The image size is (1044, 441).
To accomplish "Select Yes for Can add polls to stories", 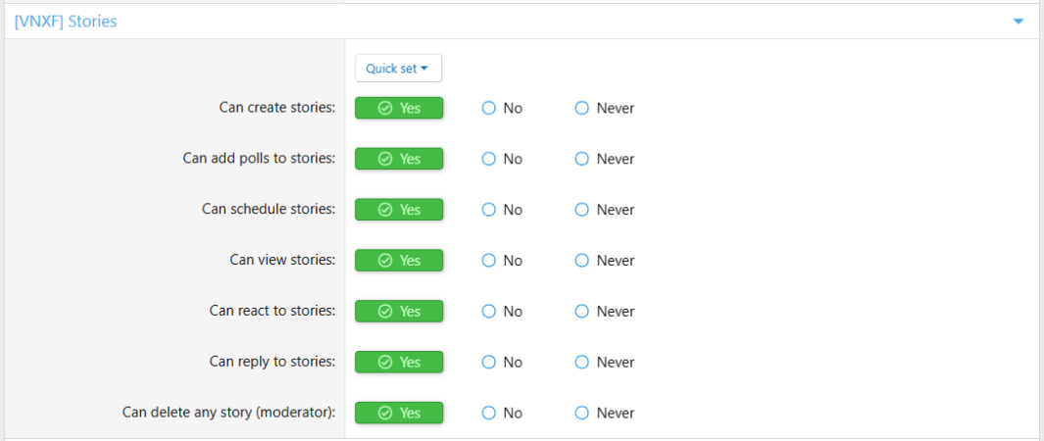I will pos(399,159).
